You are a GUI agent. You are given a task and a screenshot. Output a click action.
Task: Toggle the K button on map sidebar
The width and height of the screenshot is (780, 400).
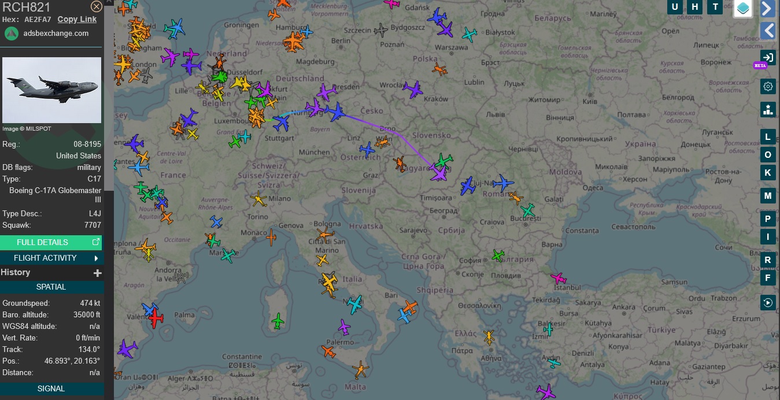click(768, 172)
